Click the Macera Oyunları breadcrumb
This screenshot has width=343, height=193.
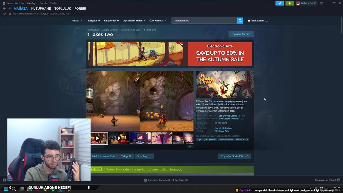(110, 30)
